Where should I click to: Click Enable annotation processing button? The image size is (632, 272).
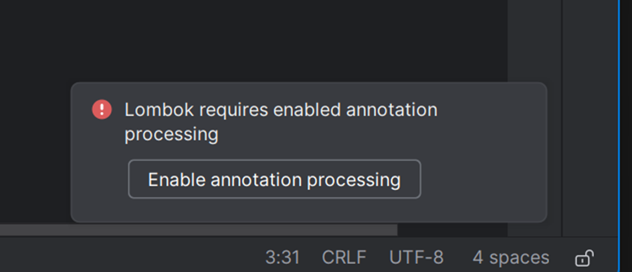click(274, 179)
